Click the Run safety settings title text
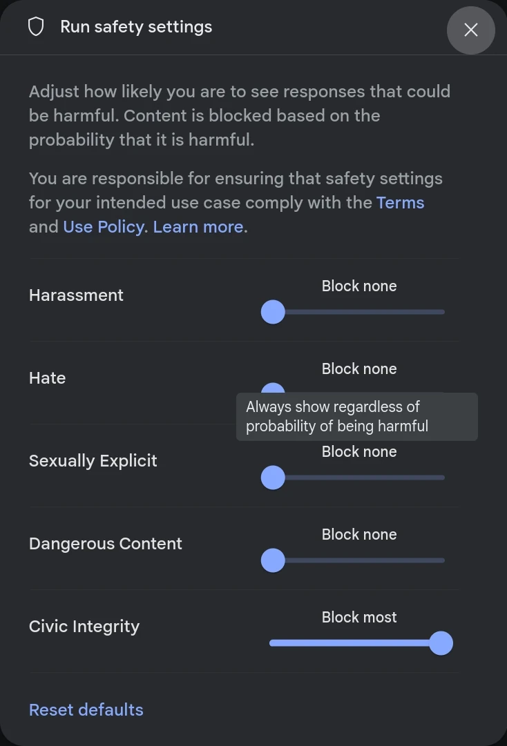Screen dimensions: 507x746 tap(136, 27)
